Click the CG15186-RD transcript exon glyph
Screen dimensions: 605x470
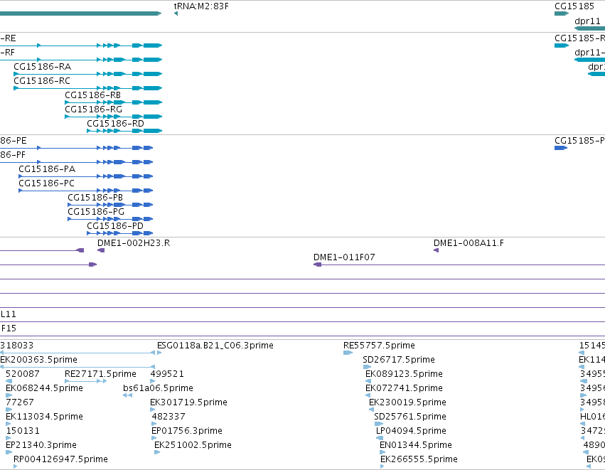124,131
